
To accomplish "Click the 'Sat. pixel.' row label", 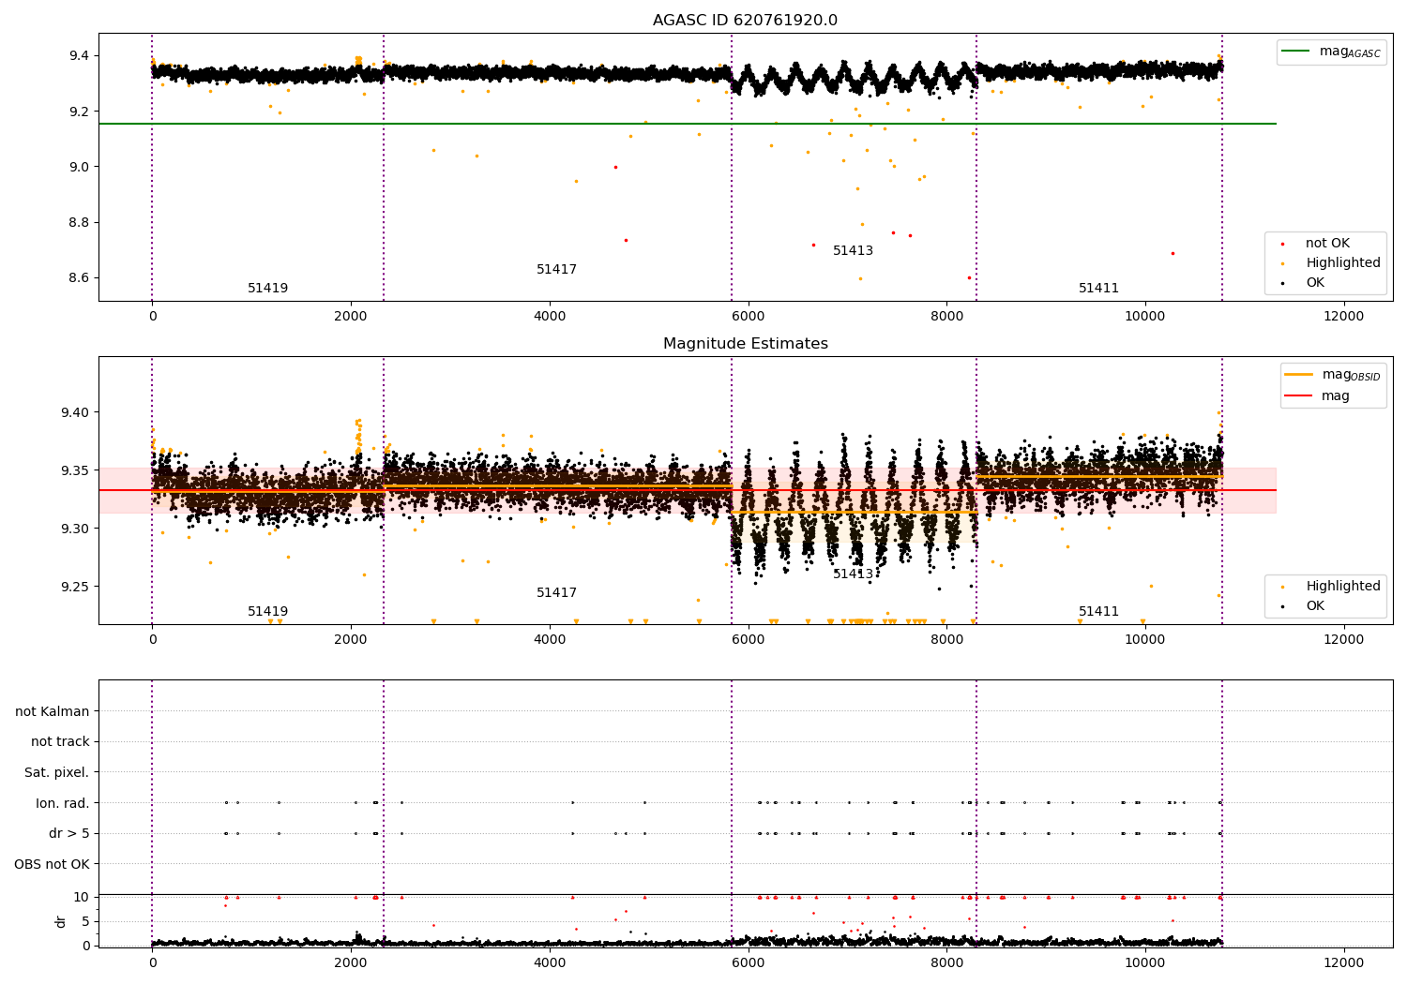I will [56, 773].
